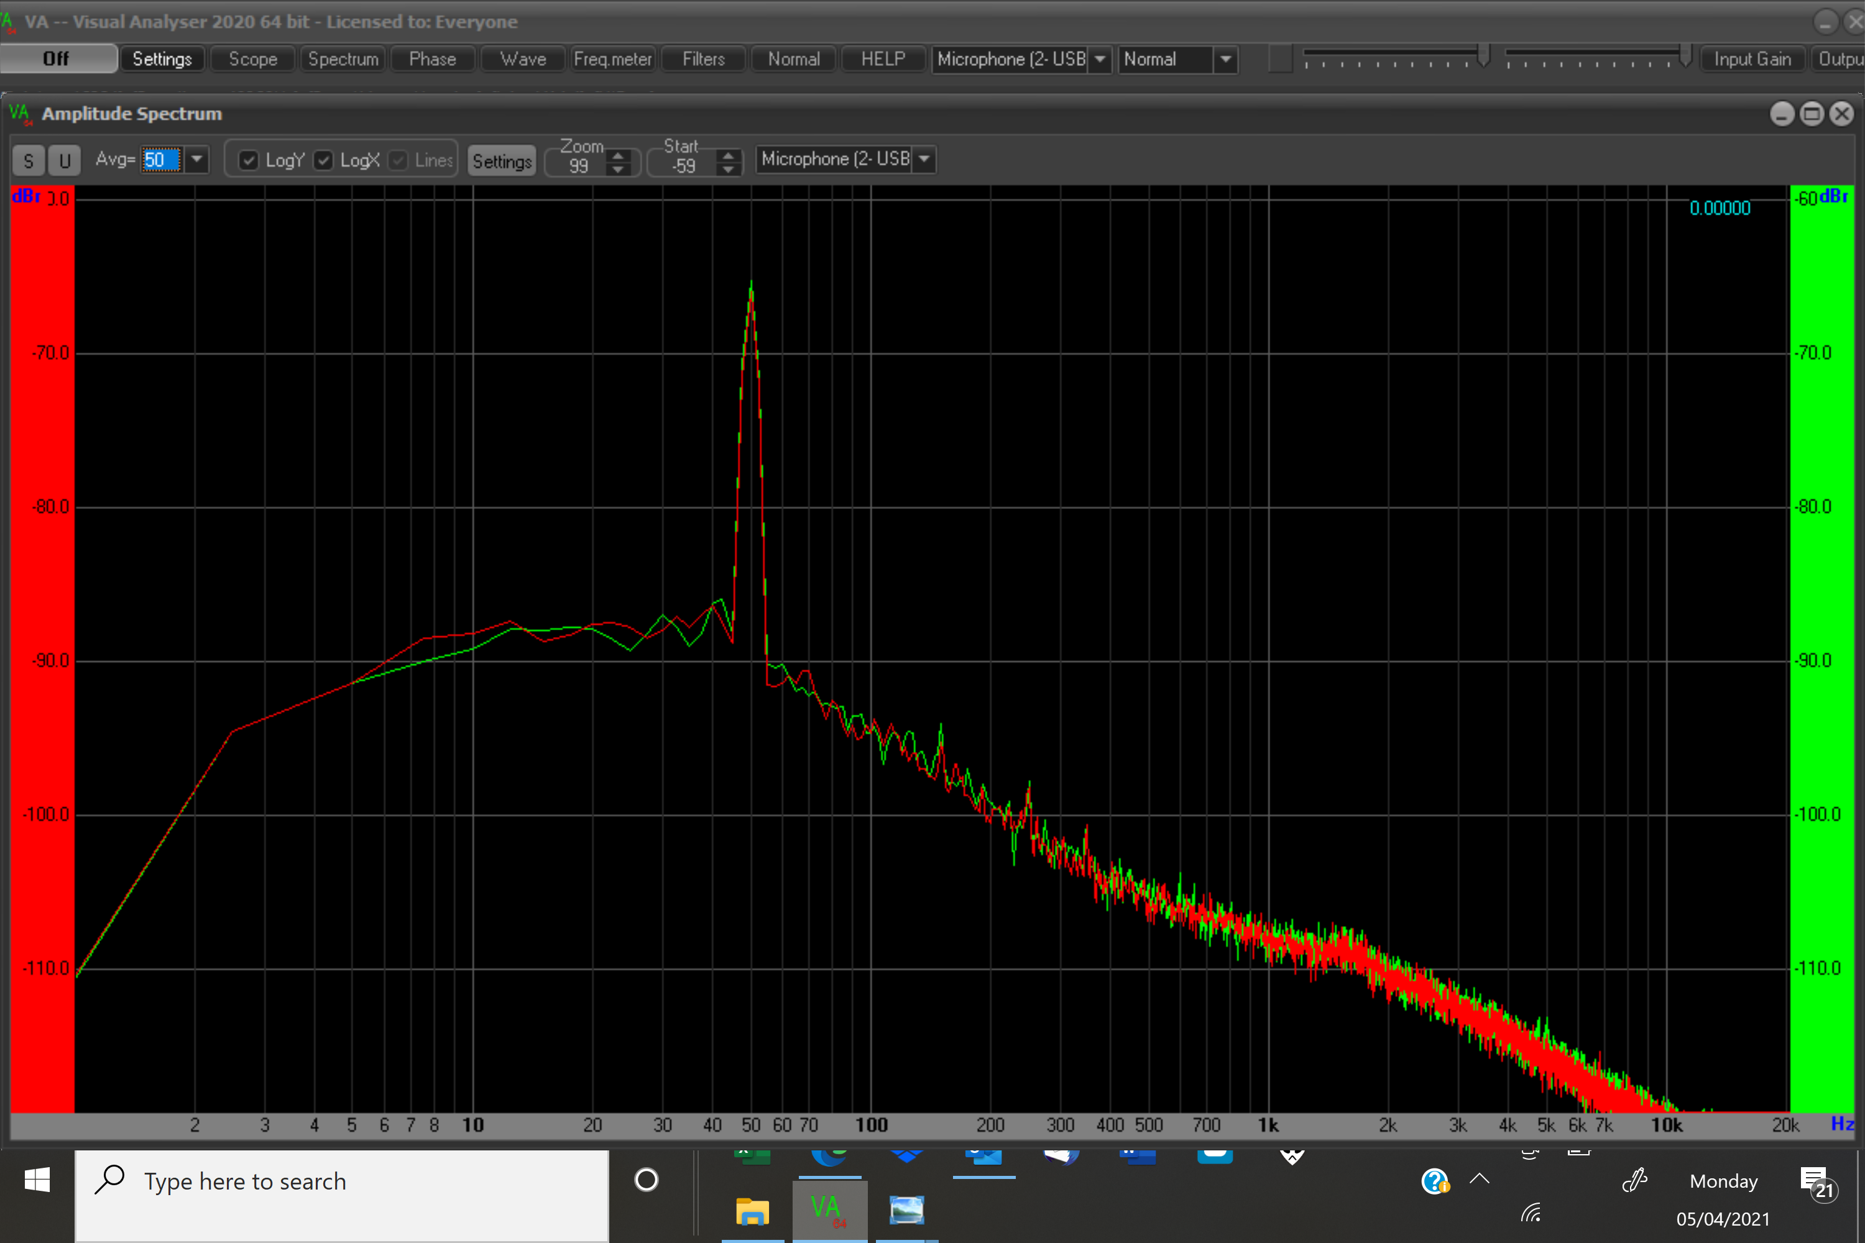Maximize the Amplitude Spectrum window
This screenshot has width=1865, height=1243.
coord(1812,114)
